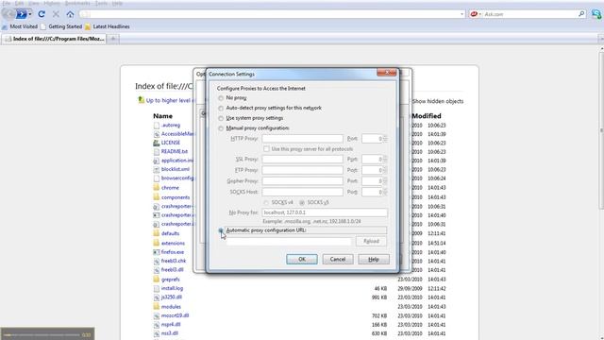Click the Automatic proxy configuration URL field
Image resolution: width=604 pixels, height=340 pixels.
(289, 242)
